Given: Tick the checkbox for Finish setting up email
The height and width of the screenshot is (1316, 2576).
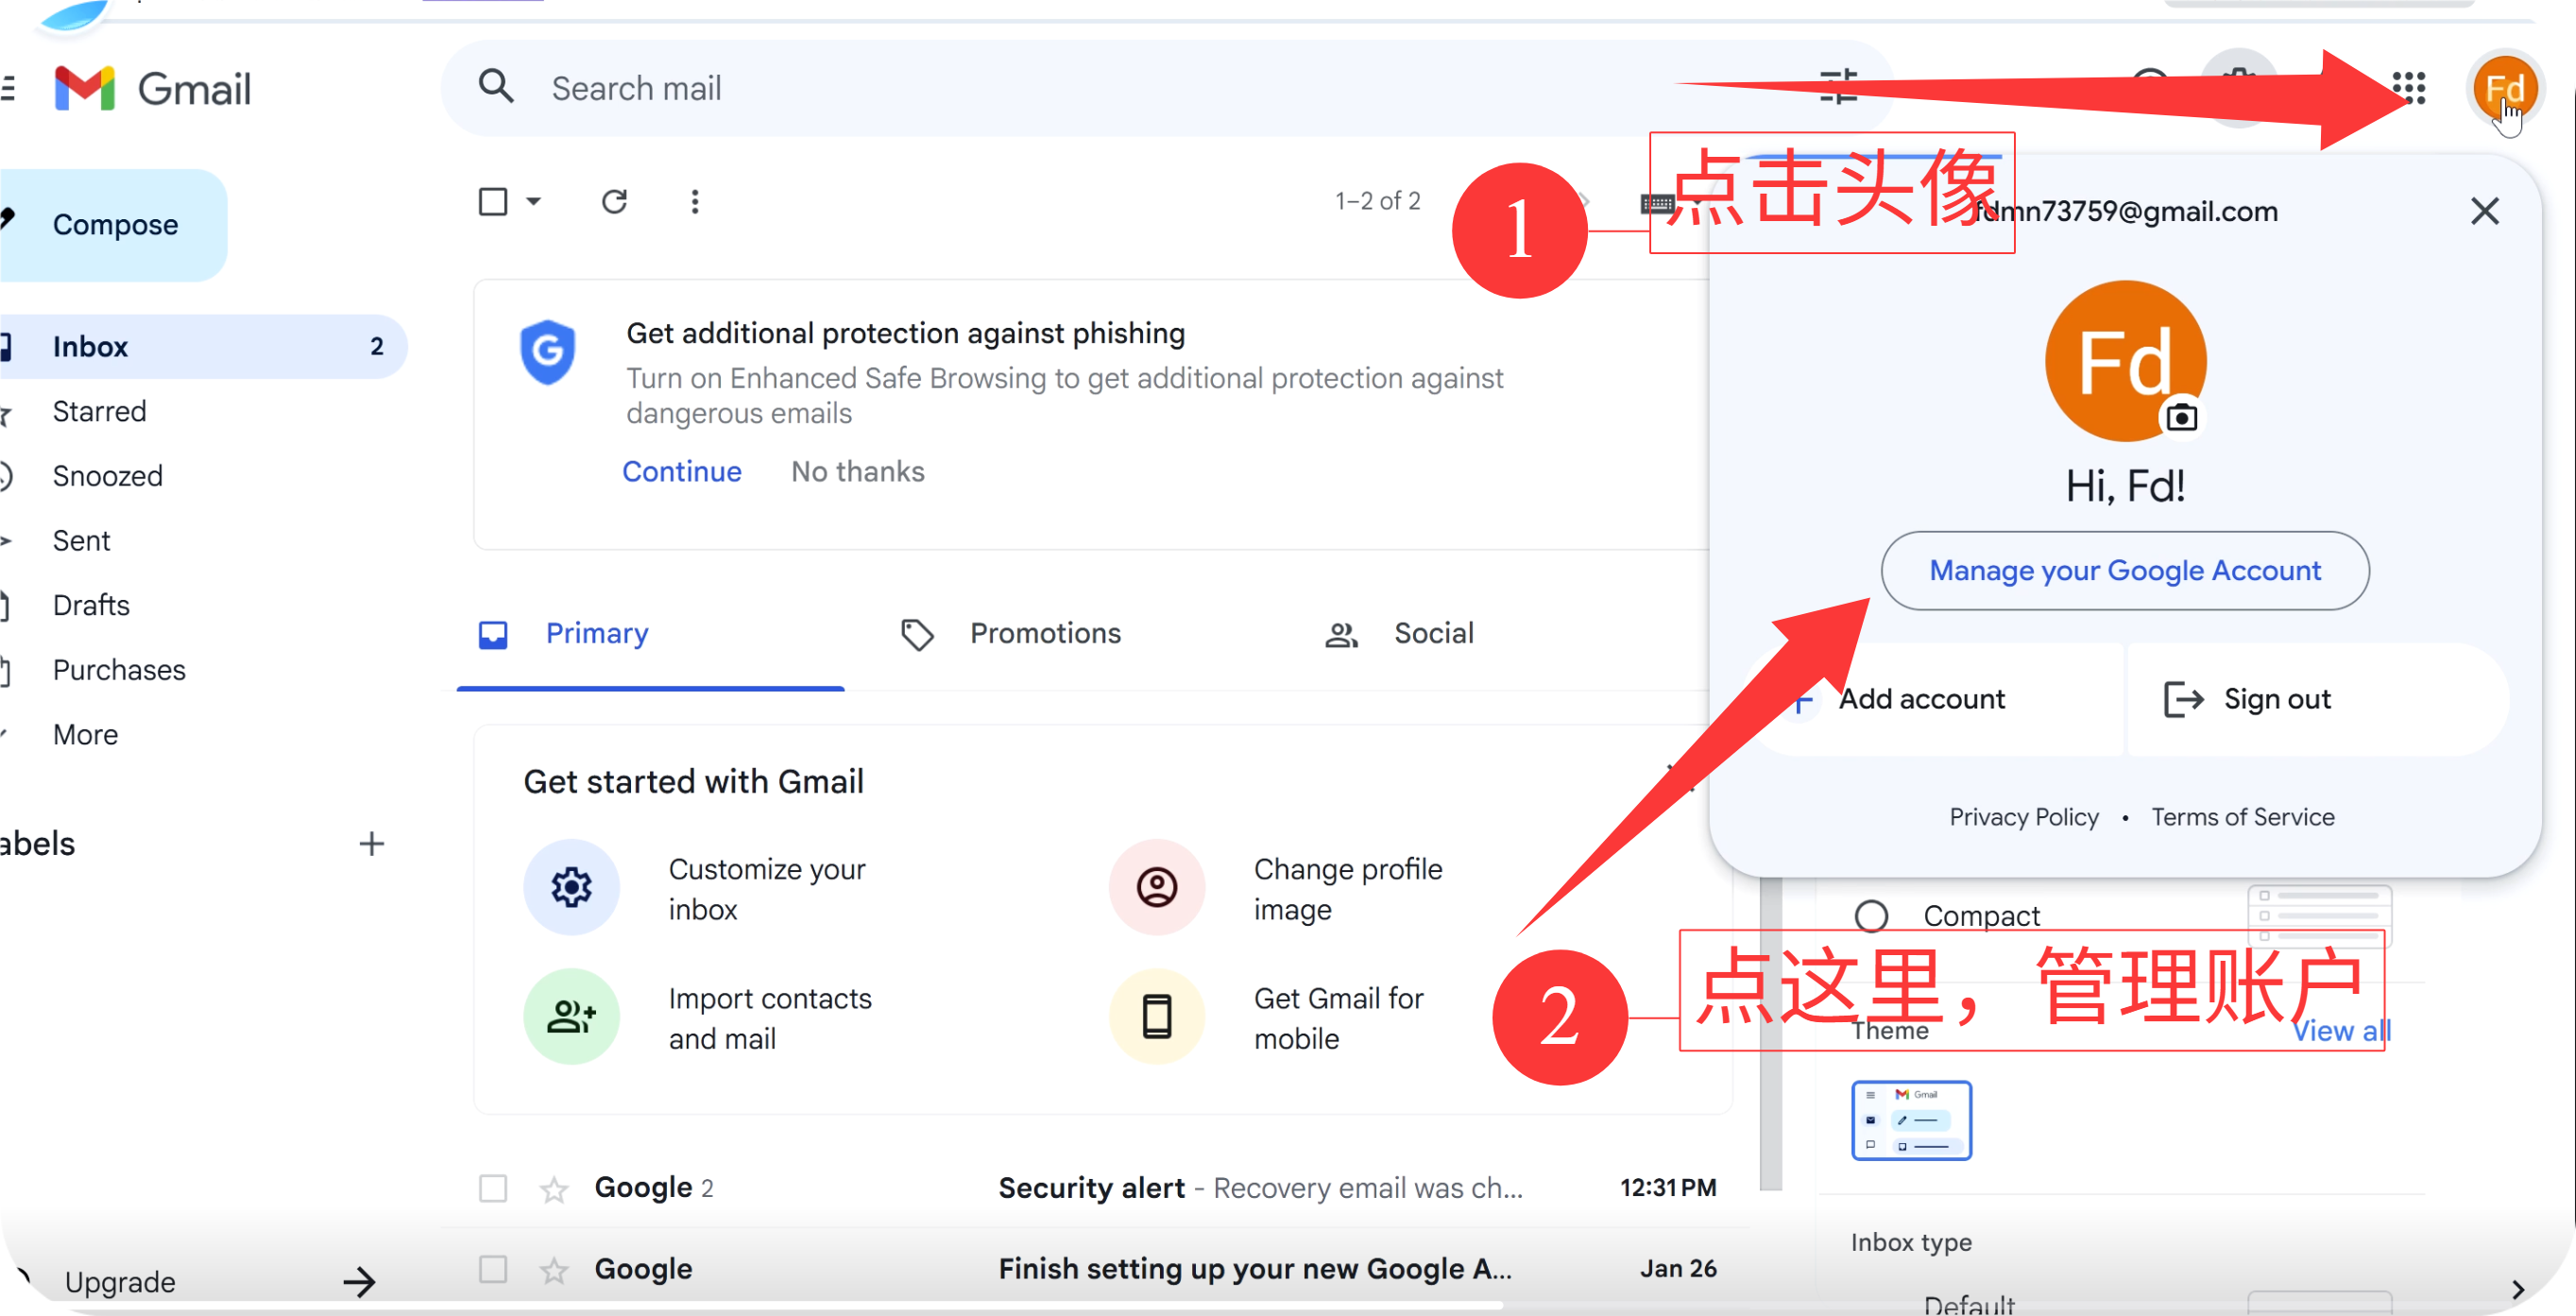Looking at the screenshot, I should (493, 1269).
